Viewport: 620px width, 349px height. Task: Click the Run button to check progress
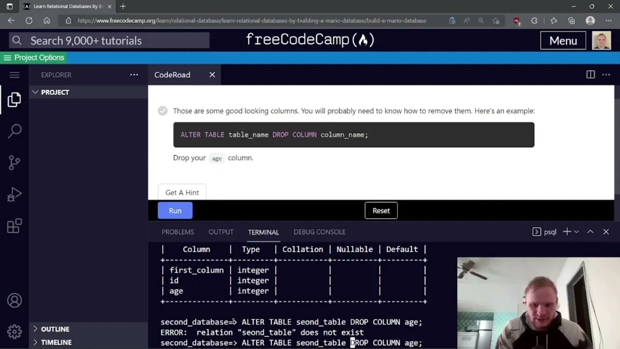tap(175, 210)
